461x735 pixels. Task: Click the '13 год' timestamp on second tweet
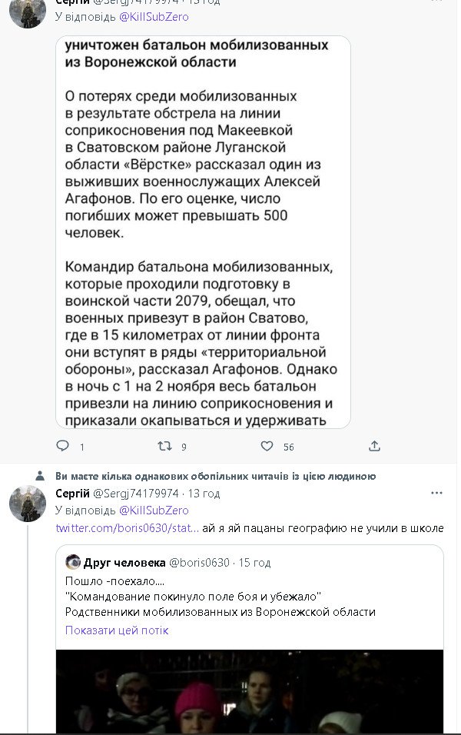(204, 493)
